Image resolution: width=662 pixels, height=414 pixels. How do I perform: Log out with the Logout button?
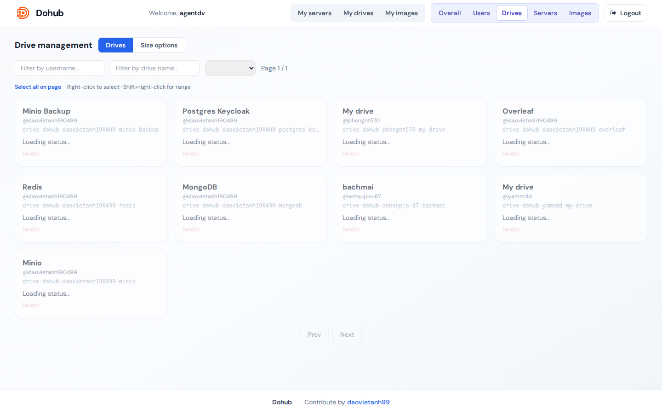(x=626, y=13)
